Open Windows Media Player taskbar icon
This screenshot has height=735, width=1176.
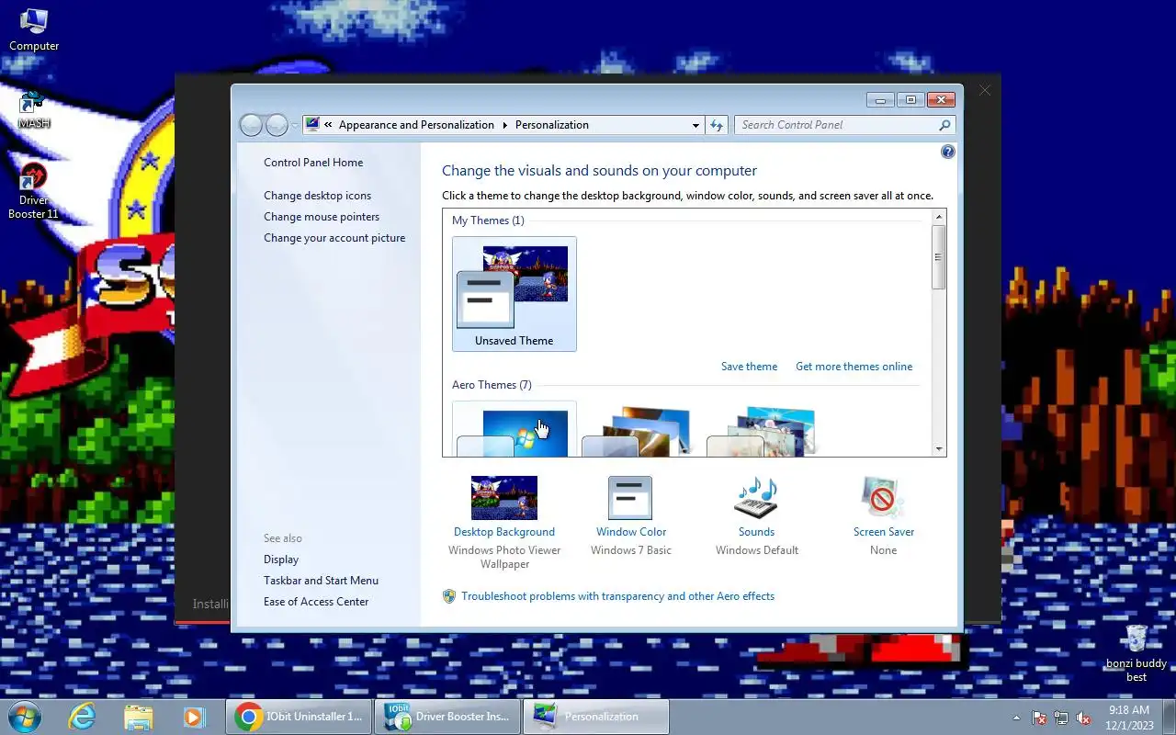(x=194, y=717)
